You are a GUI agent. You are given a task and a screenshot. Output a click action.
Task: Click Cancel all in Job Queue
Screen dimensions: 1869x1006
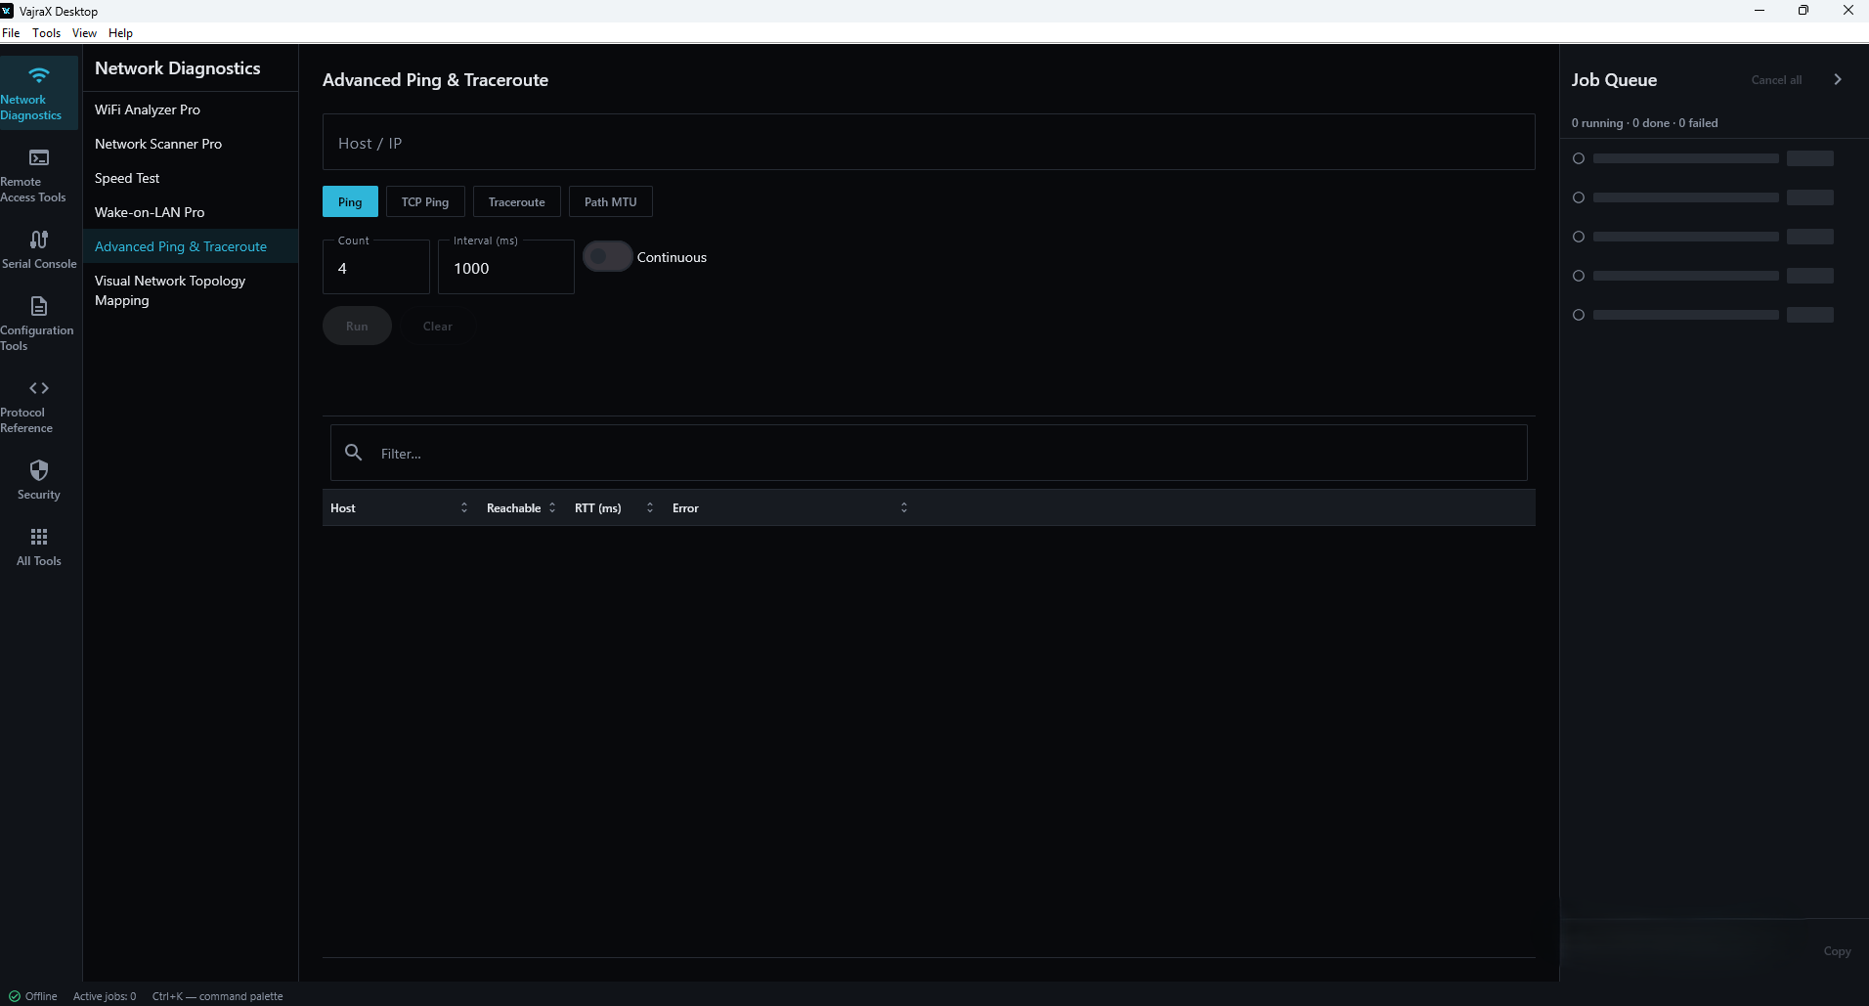(x=1776, y=79)
